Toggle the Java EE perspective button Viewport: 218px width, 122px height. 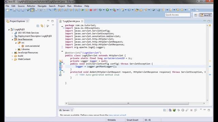click(x=206, y=15)
